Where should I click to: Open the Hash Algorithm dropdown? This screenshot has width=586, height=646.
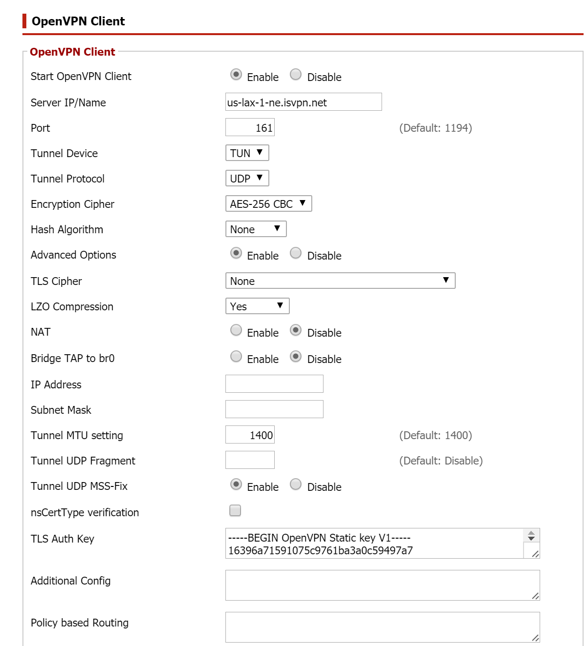[x=256, y=229]
